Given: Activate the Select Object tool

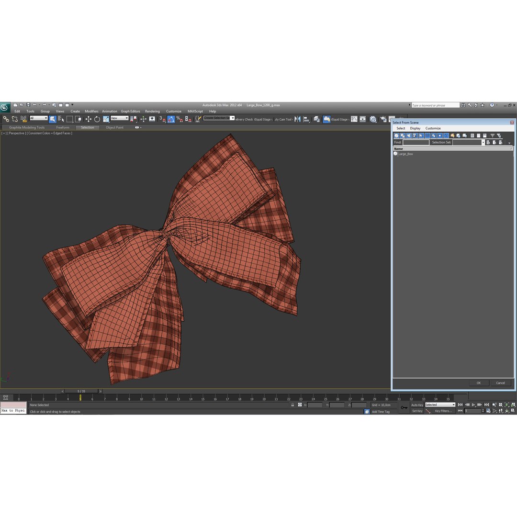Looking at the screenshot, I should [x=53, y=119].
